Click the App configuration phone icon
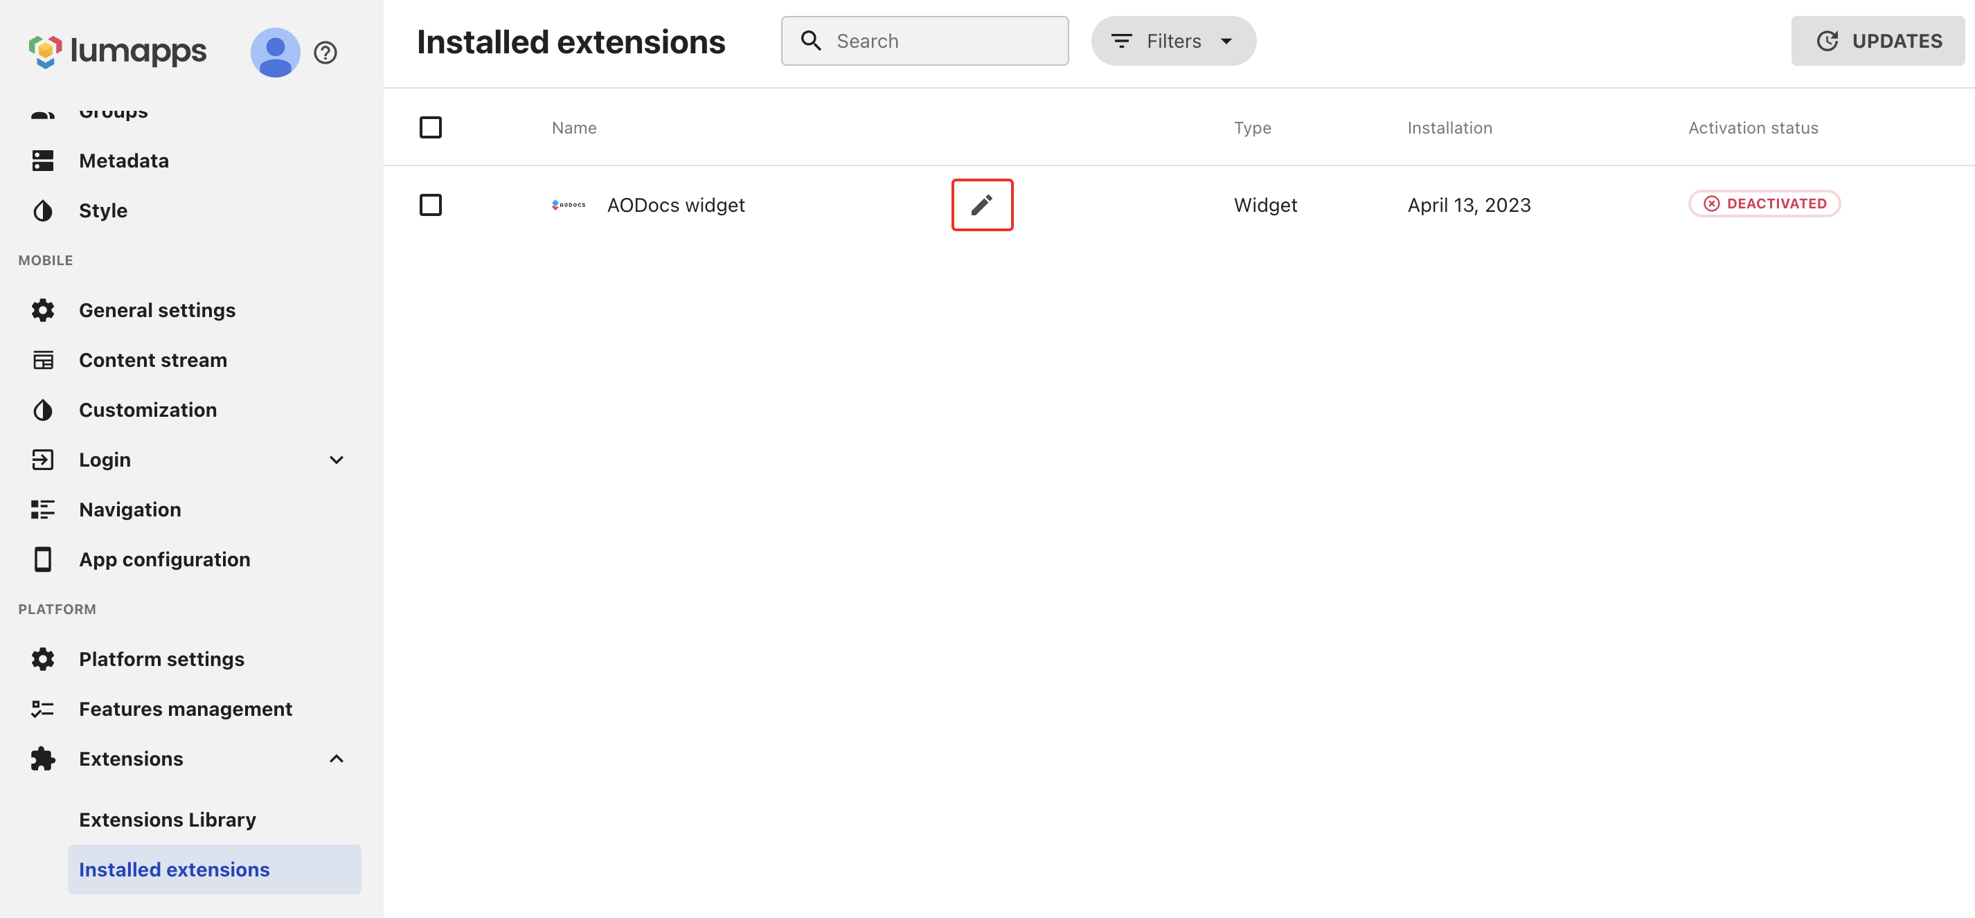Screen dimensions: 1975x918 (x=43, y=559)
